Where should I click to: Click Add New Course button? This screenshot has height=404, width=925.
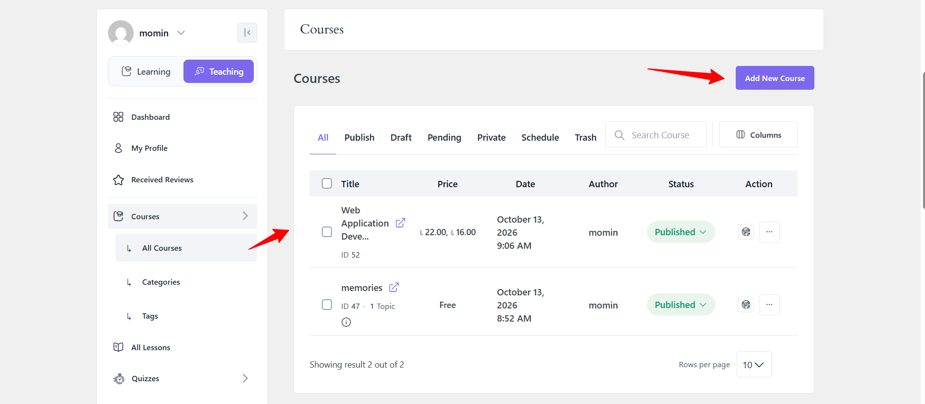point(775,78)
